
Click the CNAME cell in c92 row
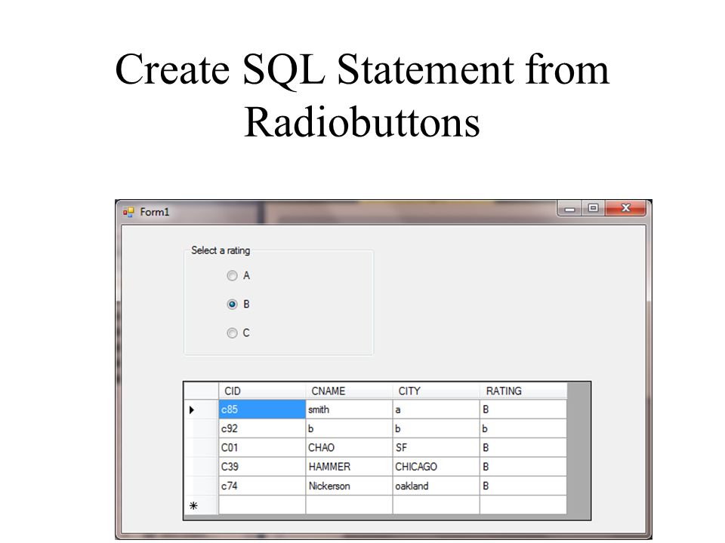349,428
